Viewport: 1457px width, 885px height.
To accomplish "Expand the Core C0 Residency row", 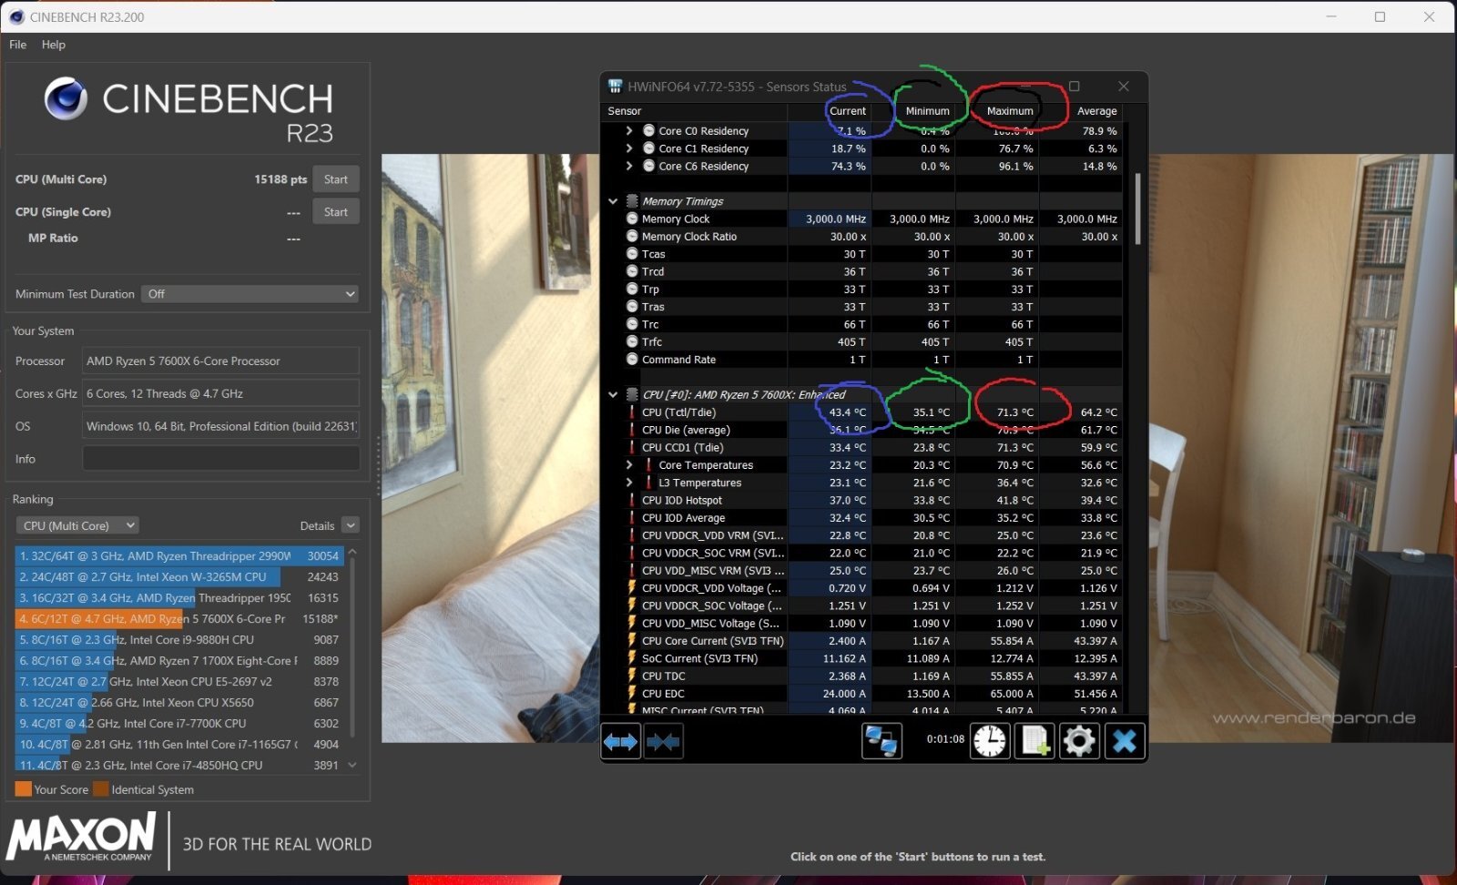I will [629, 131].
